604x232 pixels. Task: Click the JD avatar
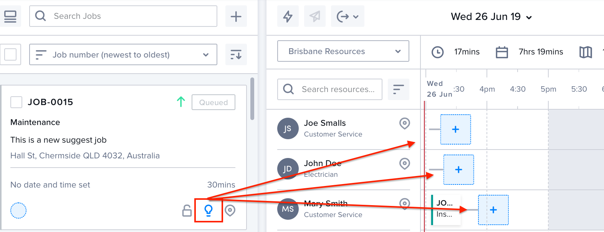pos(288,169)
